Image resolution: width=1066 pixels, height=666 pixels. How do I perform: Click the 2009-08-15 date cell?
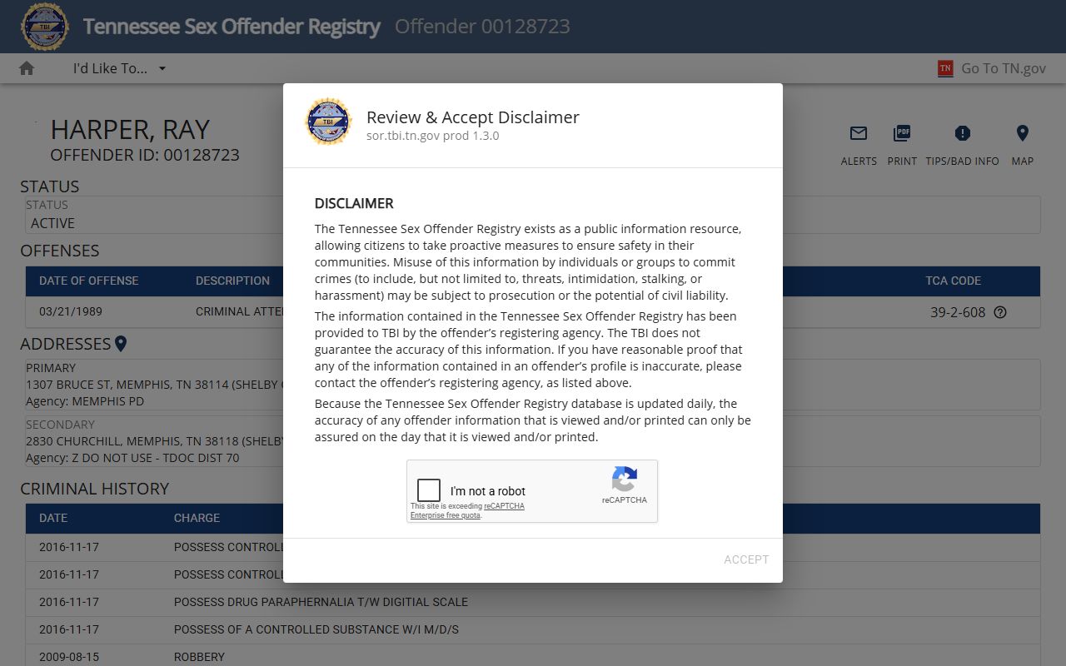point(69,657)
